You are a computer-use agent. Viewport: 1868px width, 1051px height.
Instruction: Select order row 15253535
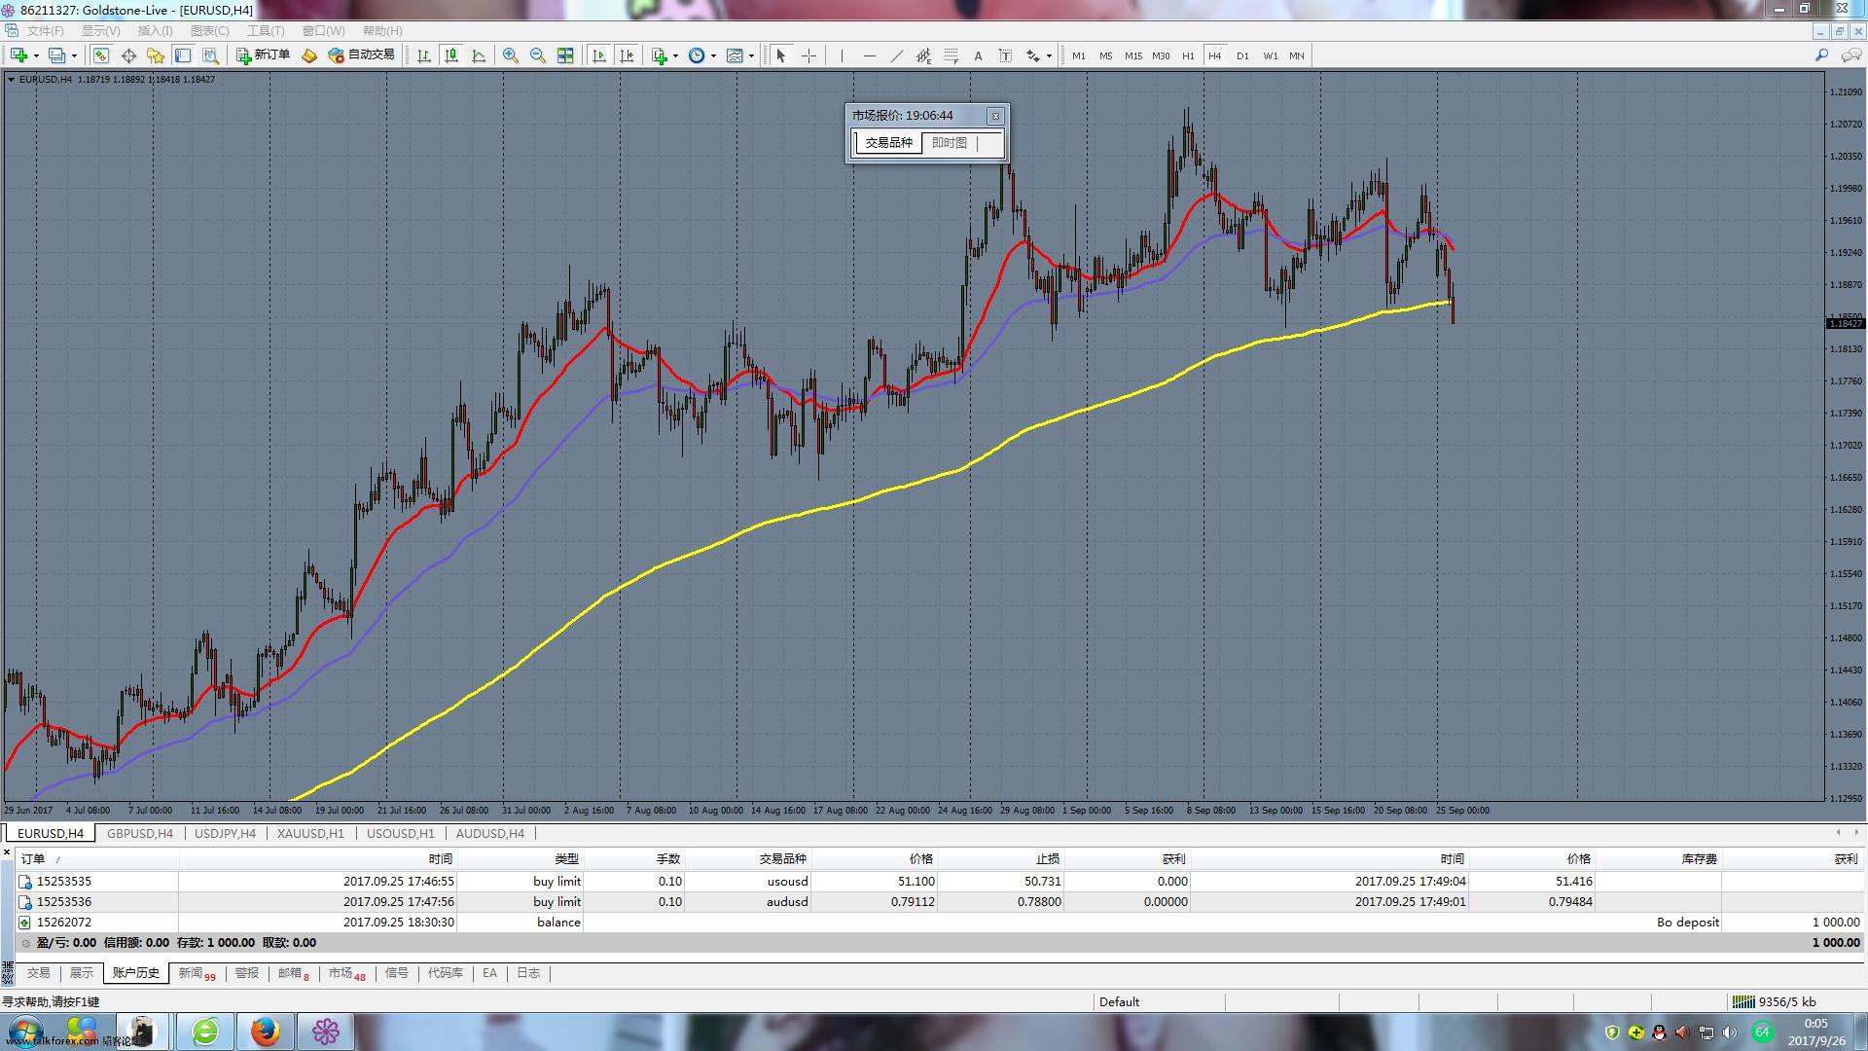click(940, 881)
